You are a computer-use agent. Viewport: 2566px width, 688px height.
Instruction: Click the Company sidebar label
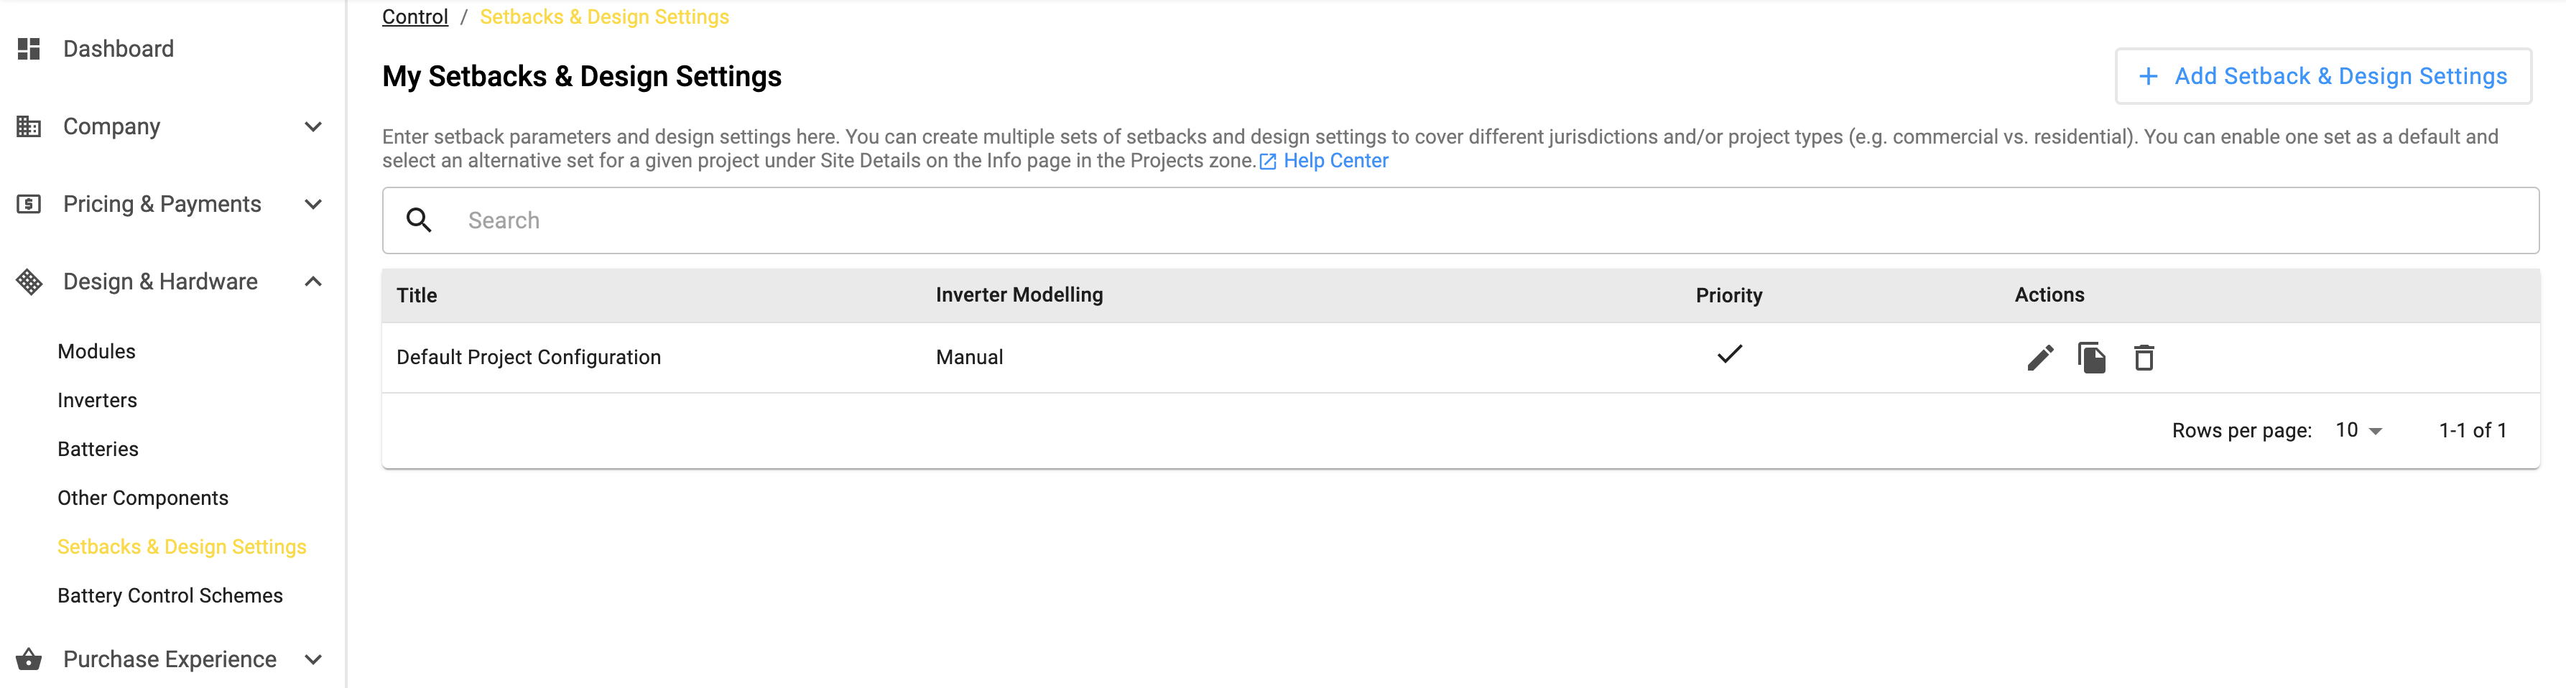click(111, 126)
